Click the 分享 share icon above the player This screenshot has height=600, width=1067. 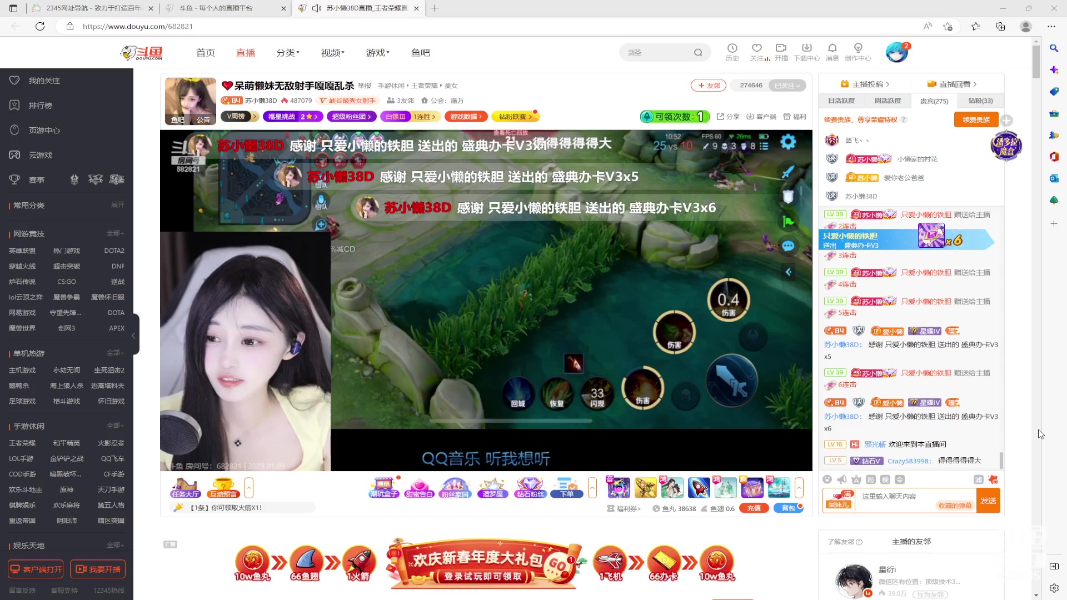pos(727,116)
